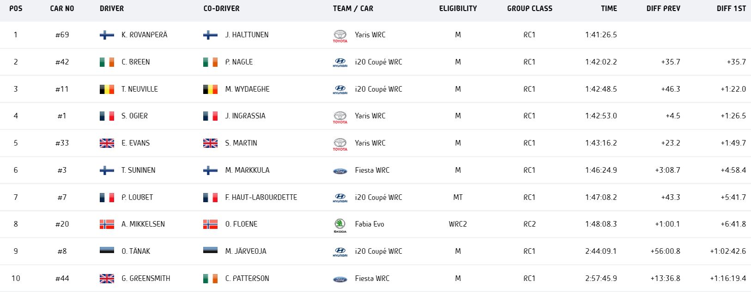
Task: Click the UK flag beside S. Martin
Action: 210,143
